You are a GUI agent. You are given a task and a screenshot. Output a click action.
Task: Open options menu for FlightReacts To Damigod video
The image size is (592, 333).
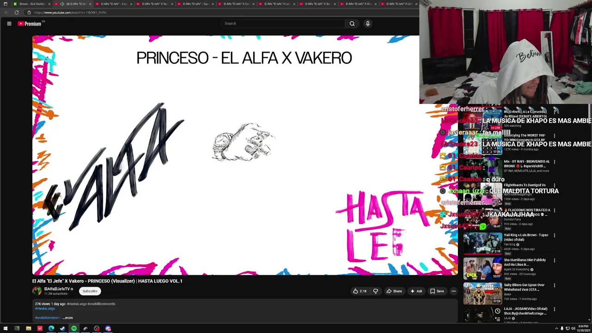tap(555, 185)
